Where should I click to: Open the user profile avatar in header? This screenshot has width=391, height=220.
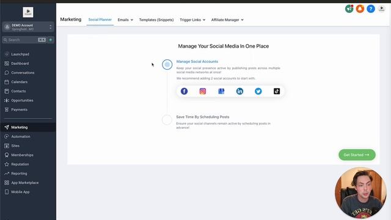point(381,9)
